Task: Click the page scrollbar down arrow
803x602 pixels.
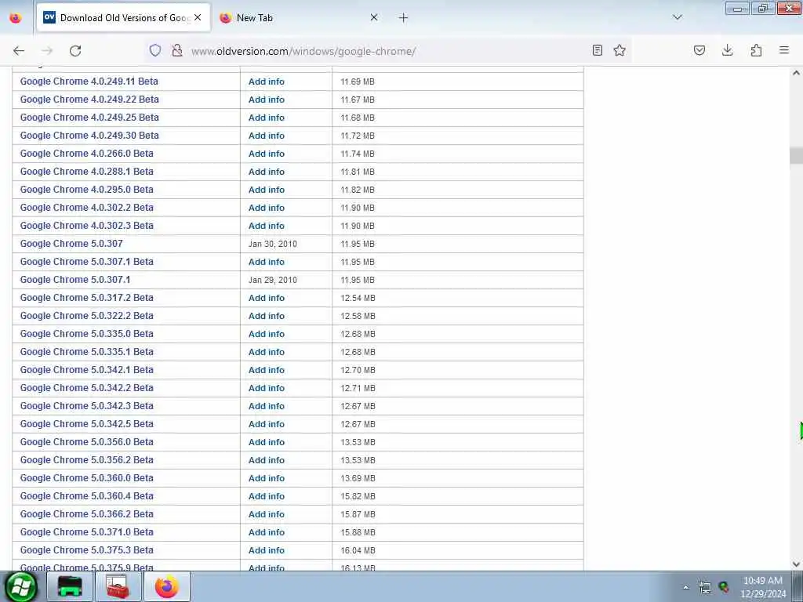Action: [796, 564]
